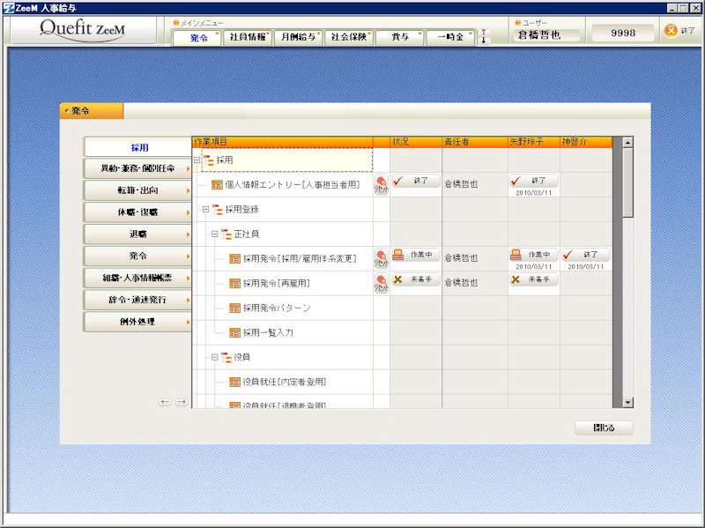Click the vertical scrollbar thumb
705x528 pixels.
pyautogui.click(x=627, y=183)
